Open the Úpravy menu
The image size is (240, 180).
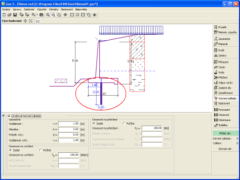point(17,9)
